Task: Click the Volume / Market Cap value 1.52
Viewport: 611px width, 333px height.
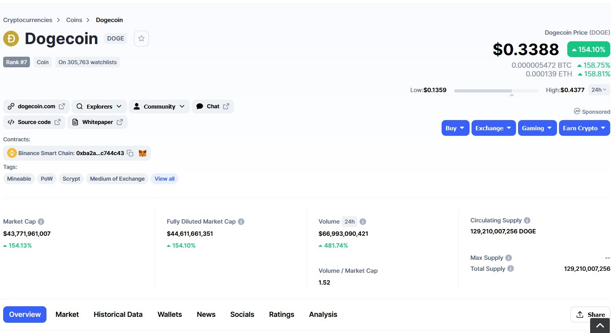Action: click(324, 283)
